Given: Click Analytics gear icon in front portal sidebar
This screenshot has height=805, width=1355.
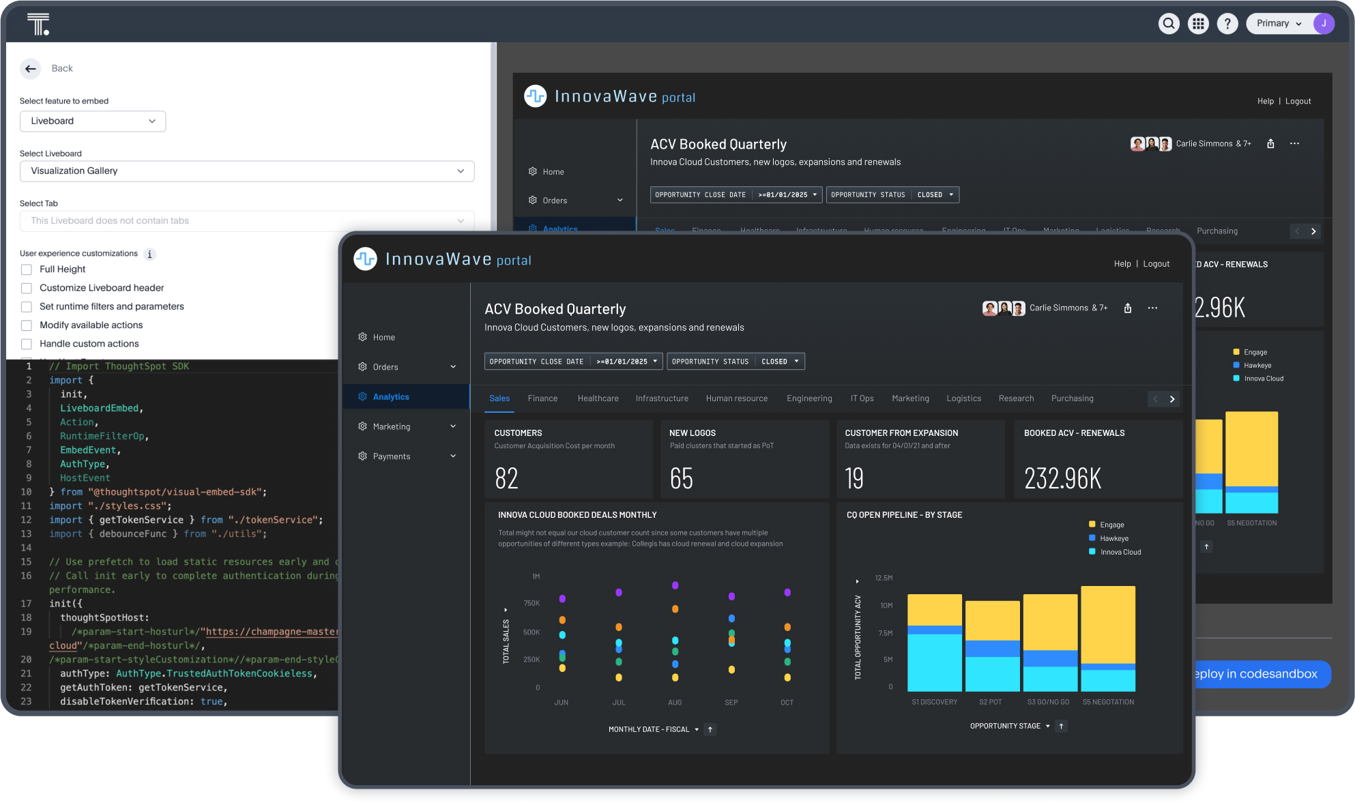Looking at the screenshot, I should (362, 397).
